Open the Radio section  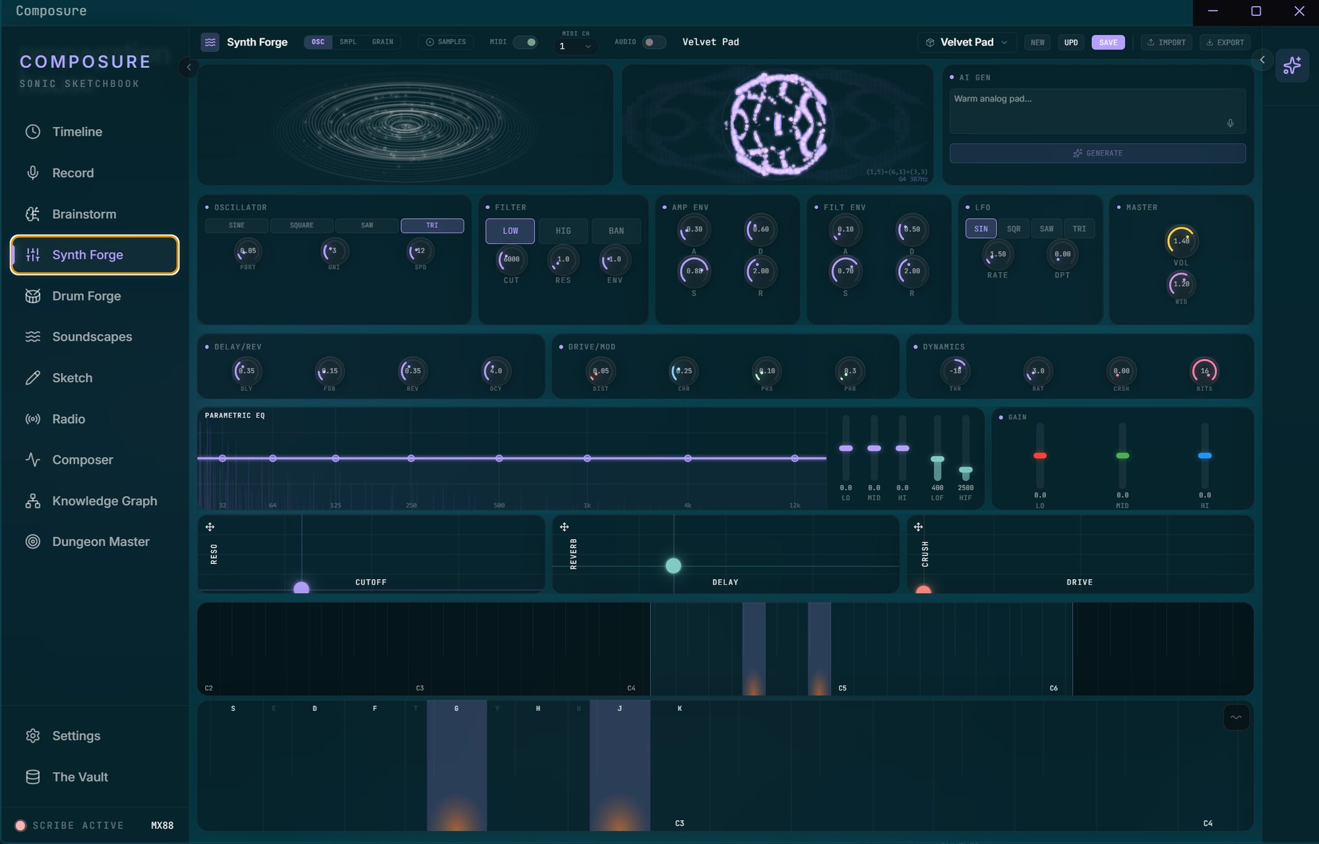[x=94, y=419]
